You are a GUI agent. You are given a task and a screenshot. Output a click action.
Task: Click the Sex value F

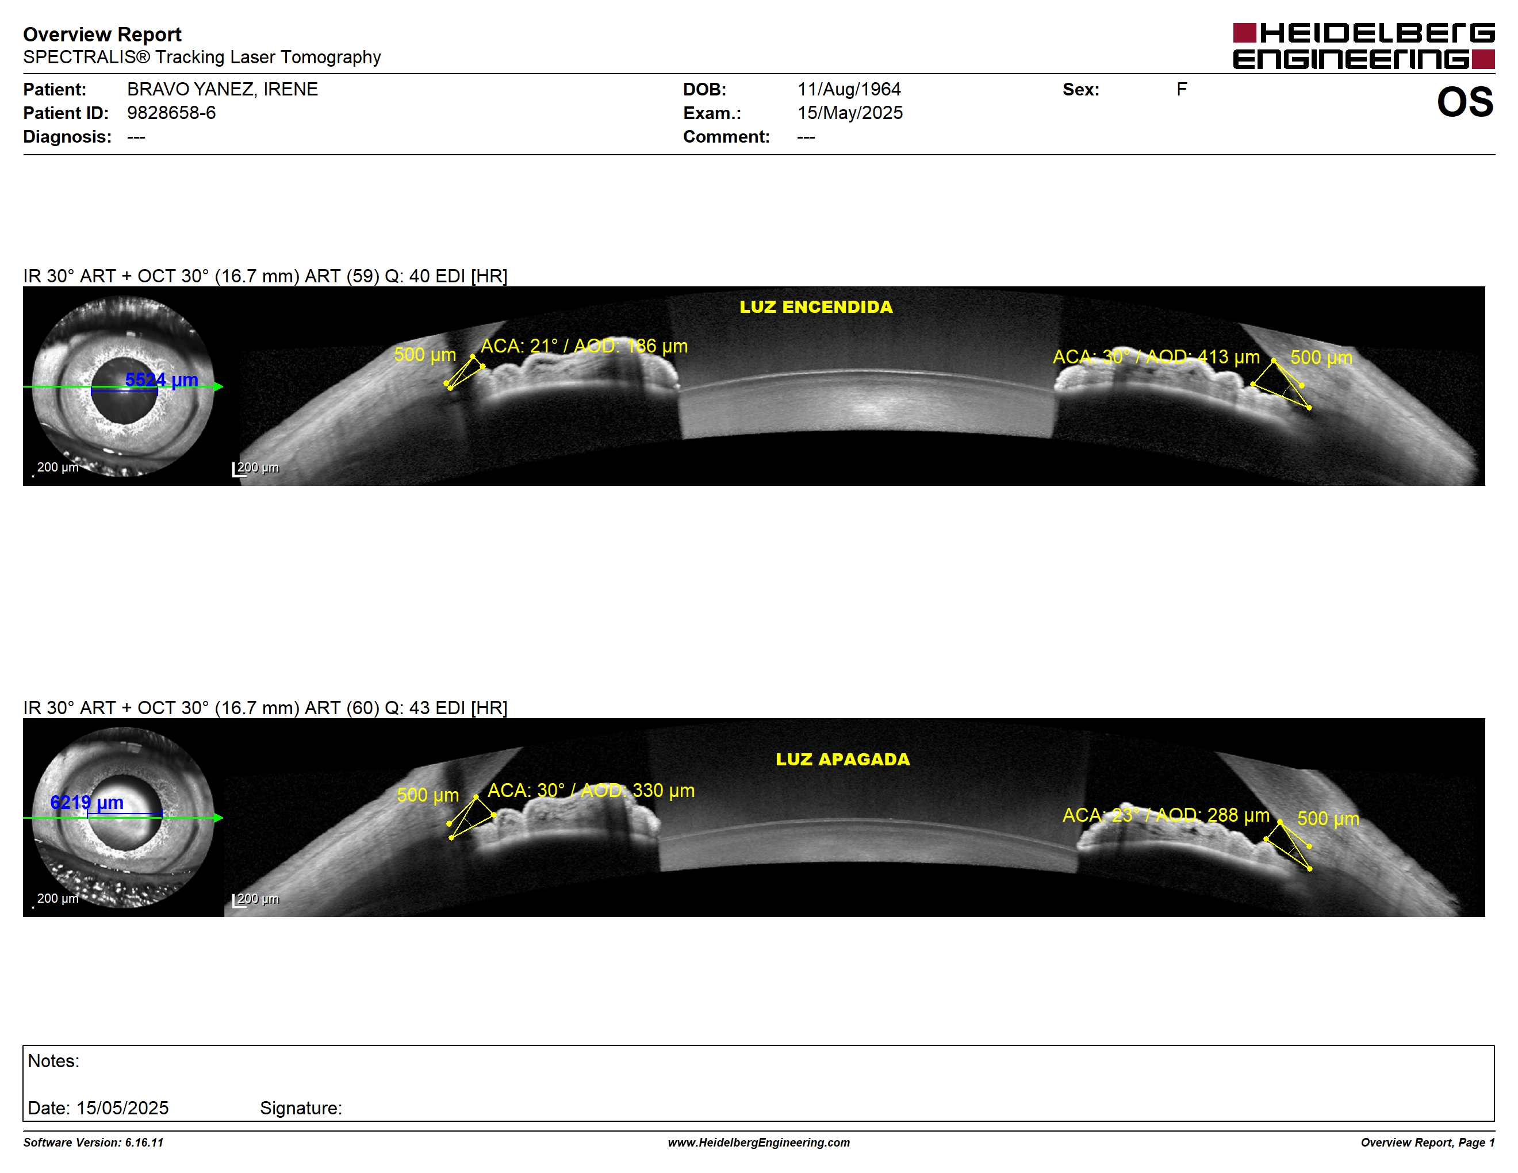coord(1182,89)
